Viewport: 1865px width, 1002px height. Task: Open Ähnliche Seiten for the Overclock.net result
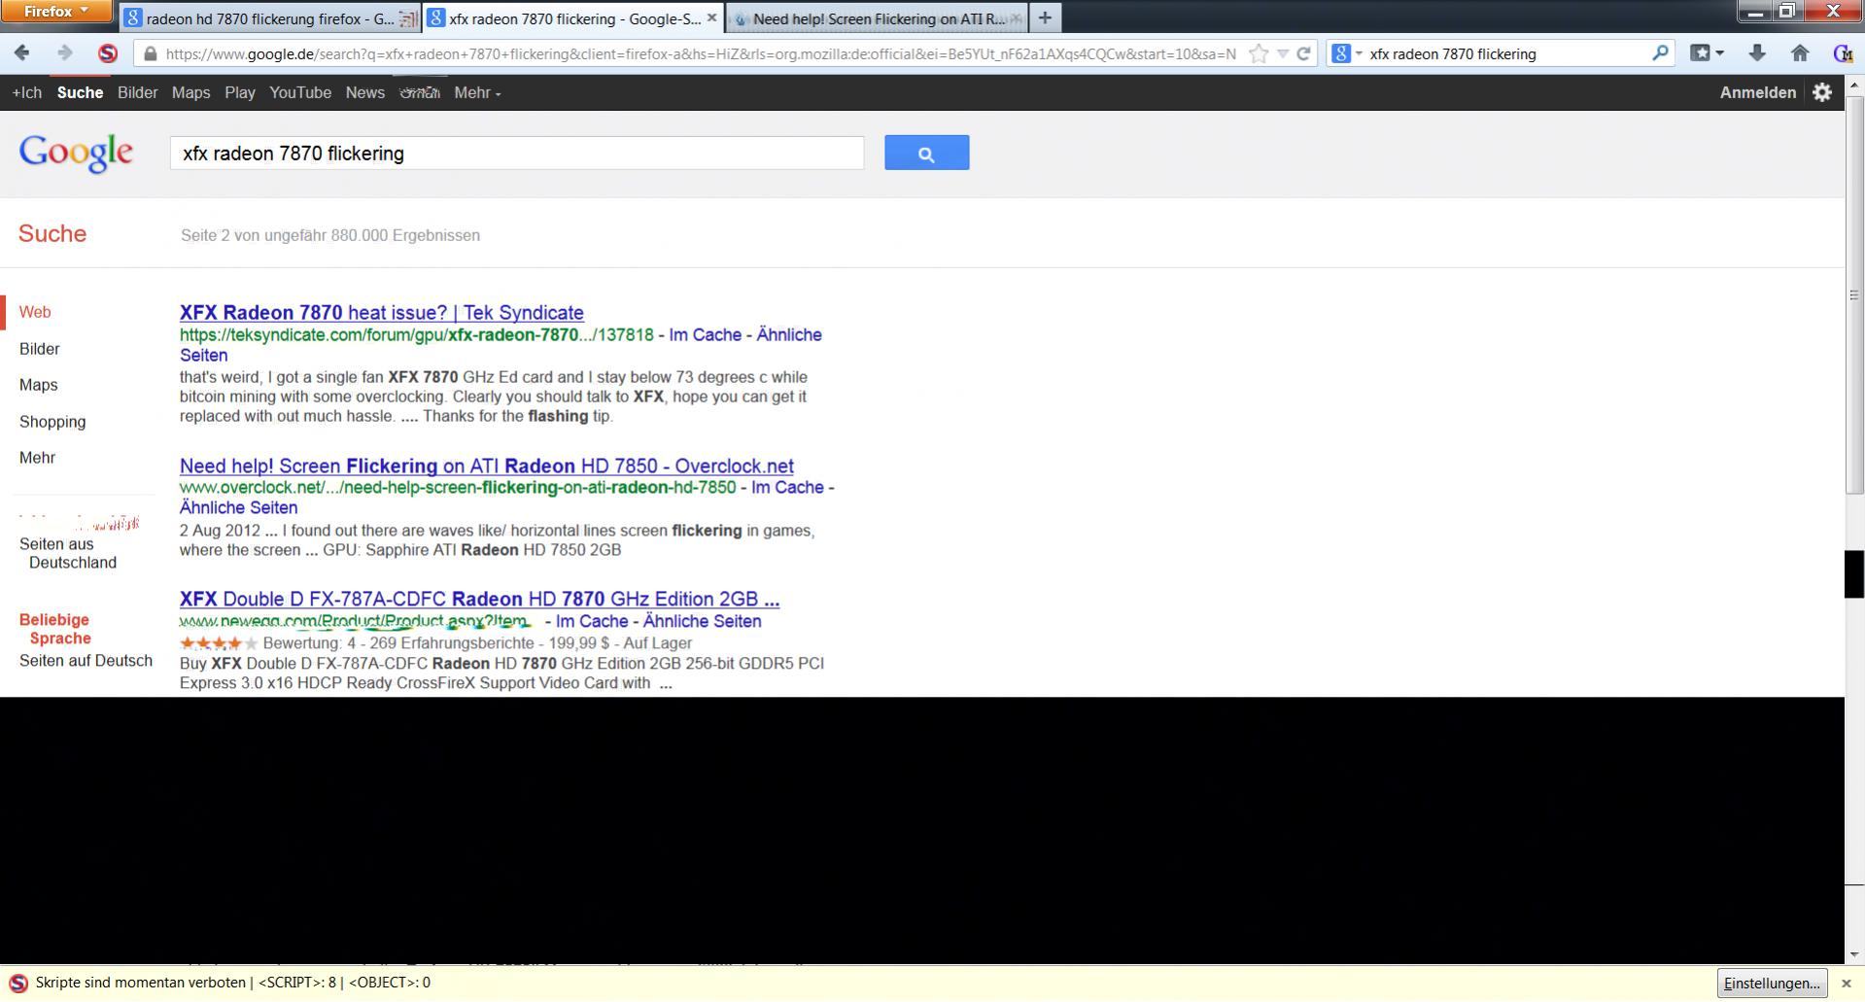pyautogui.click(x=239, y=508)
